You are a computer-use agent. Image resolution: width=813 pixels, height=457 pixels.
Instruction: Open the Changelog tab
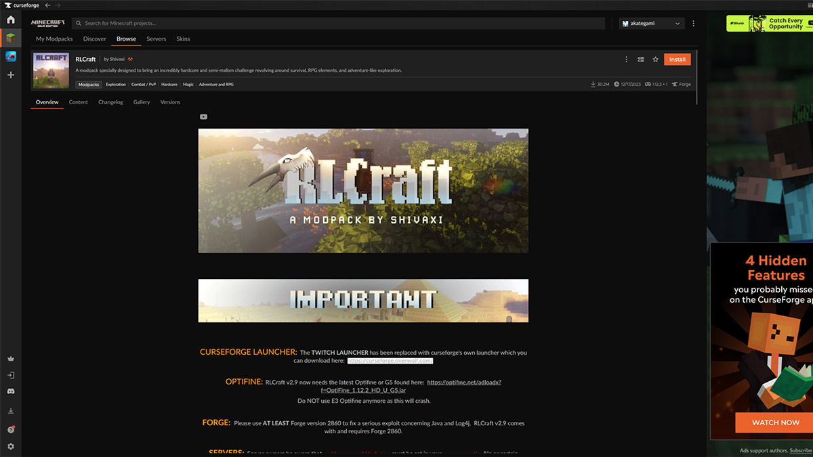coord(110,102)
